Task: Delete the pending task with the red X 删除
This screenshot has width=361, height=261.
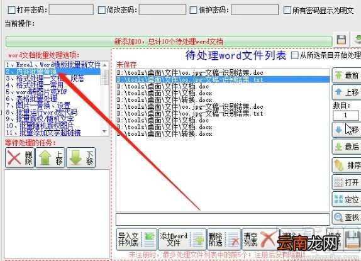Action: pos(19,158)
